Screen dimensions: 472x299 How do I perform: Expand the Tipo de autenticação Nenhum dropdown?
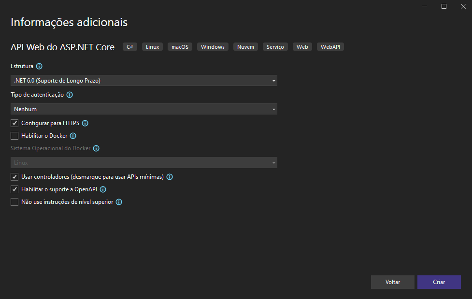click(144, 109)
